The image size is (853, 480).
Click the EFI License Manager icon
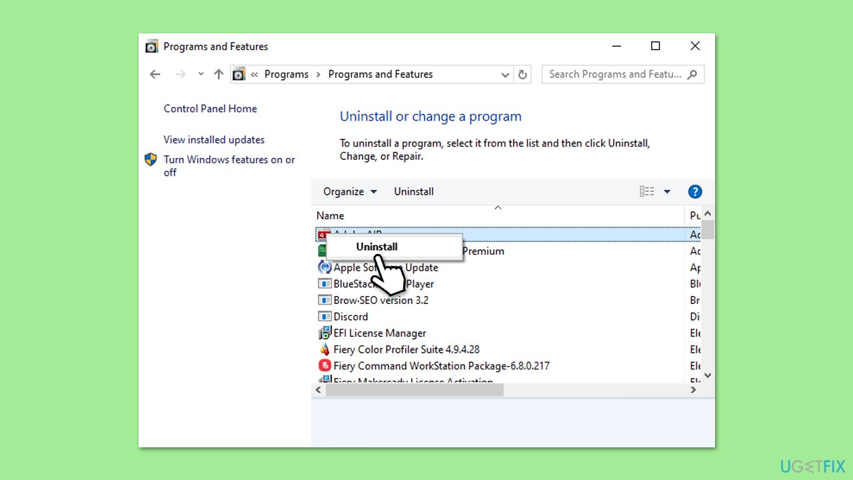(325, 333)
